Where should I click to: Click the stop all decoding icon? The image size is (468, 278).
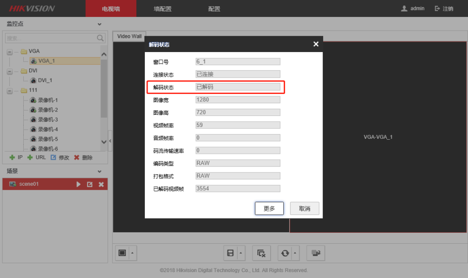coord(261,253)
